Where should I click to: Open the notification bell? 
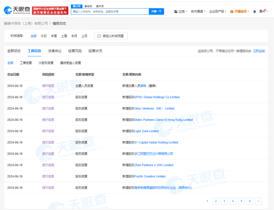click(x=254, y=11)
